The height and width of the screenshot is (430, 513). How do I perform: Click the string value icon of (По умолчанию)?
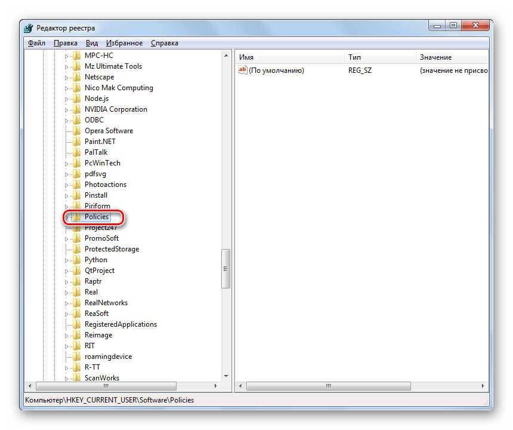(x=243, y=70)
